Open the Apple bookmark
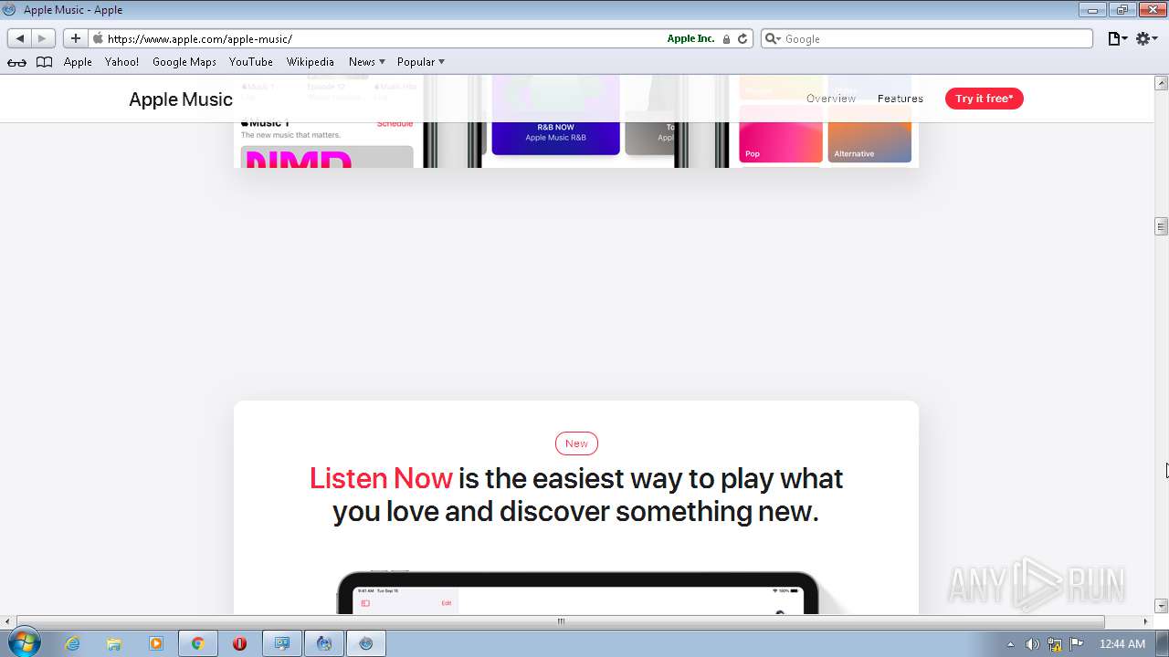The height and width of the screenshot is (657, 1169). tap(78, 62)
